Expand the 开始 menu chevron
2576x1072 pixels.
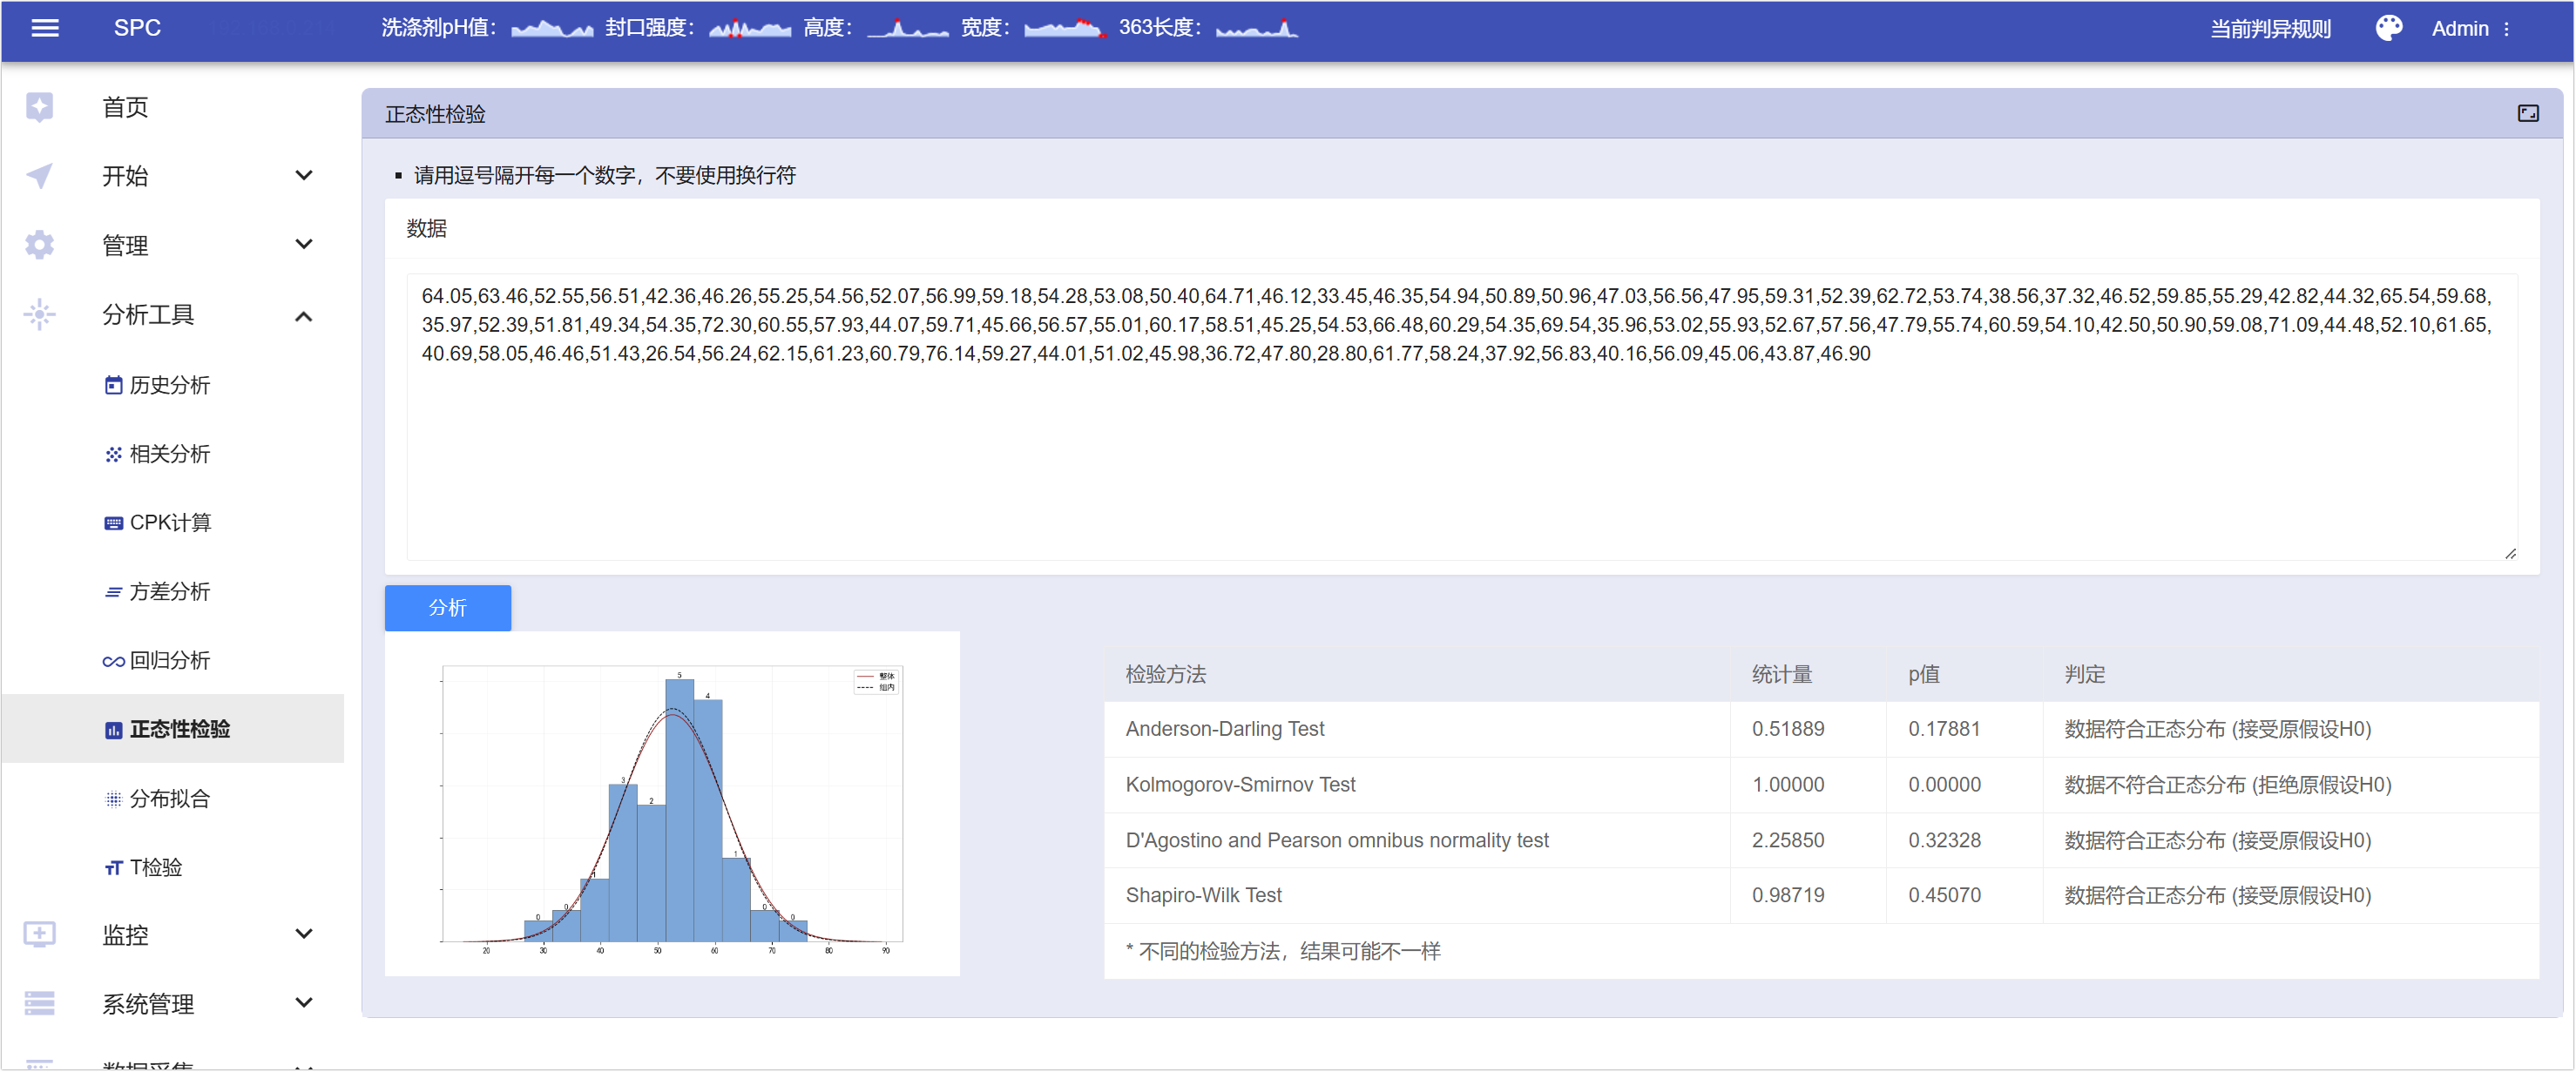[304, 176]
